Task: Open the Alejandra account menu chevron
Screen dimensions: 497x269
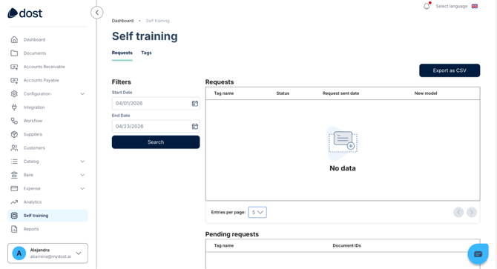Action: (79, 253)
